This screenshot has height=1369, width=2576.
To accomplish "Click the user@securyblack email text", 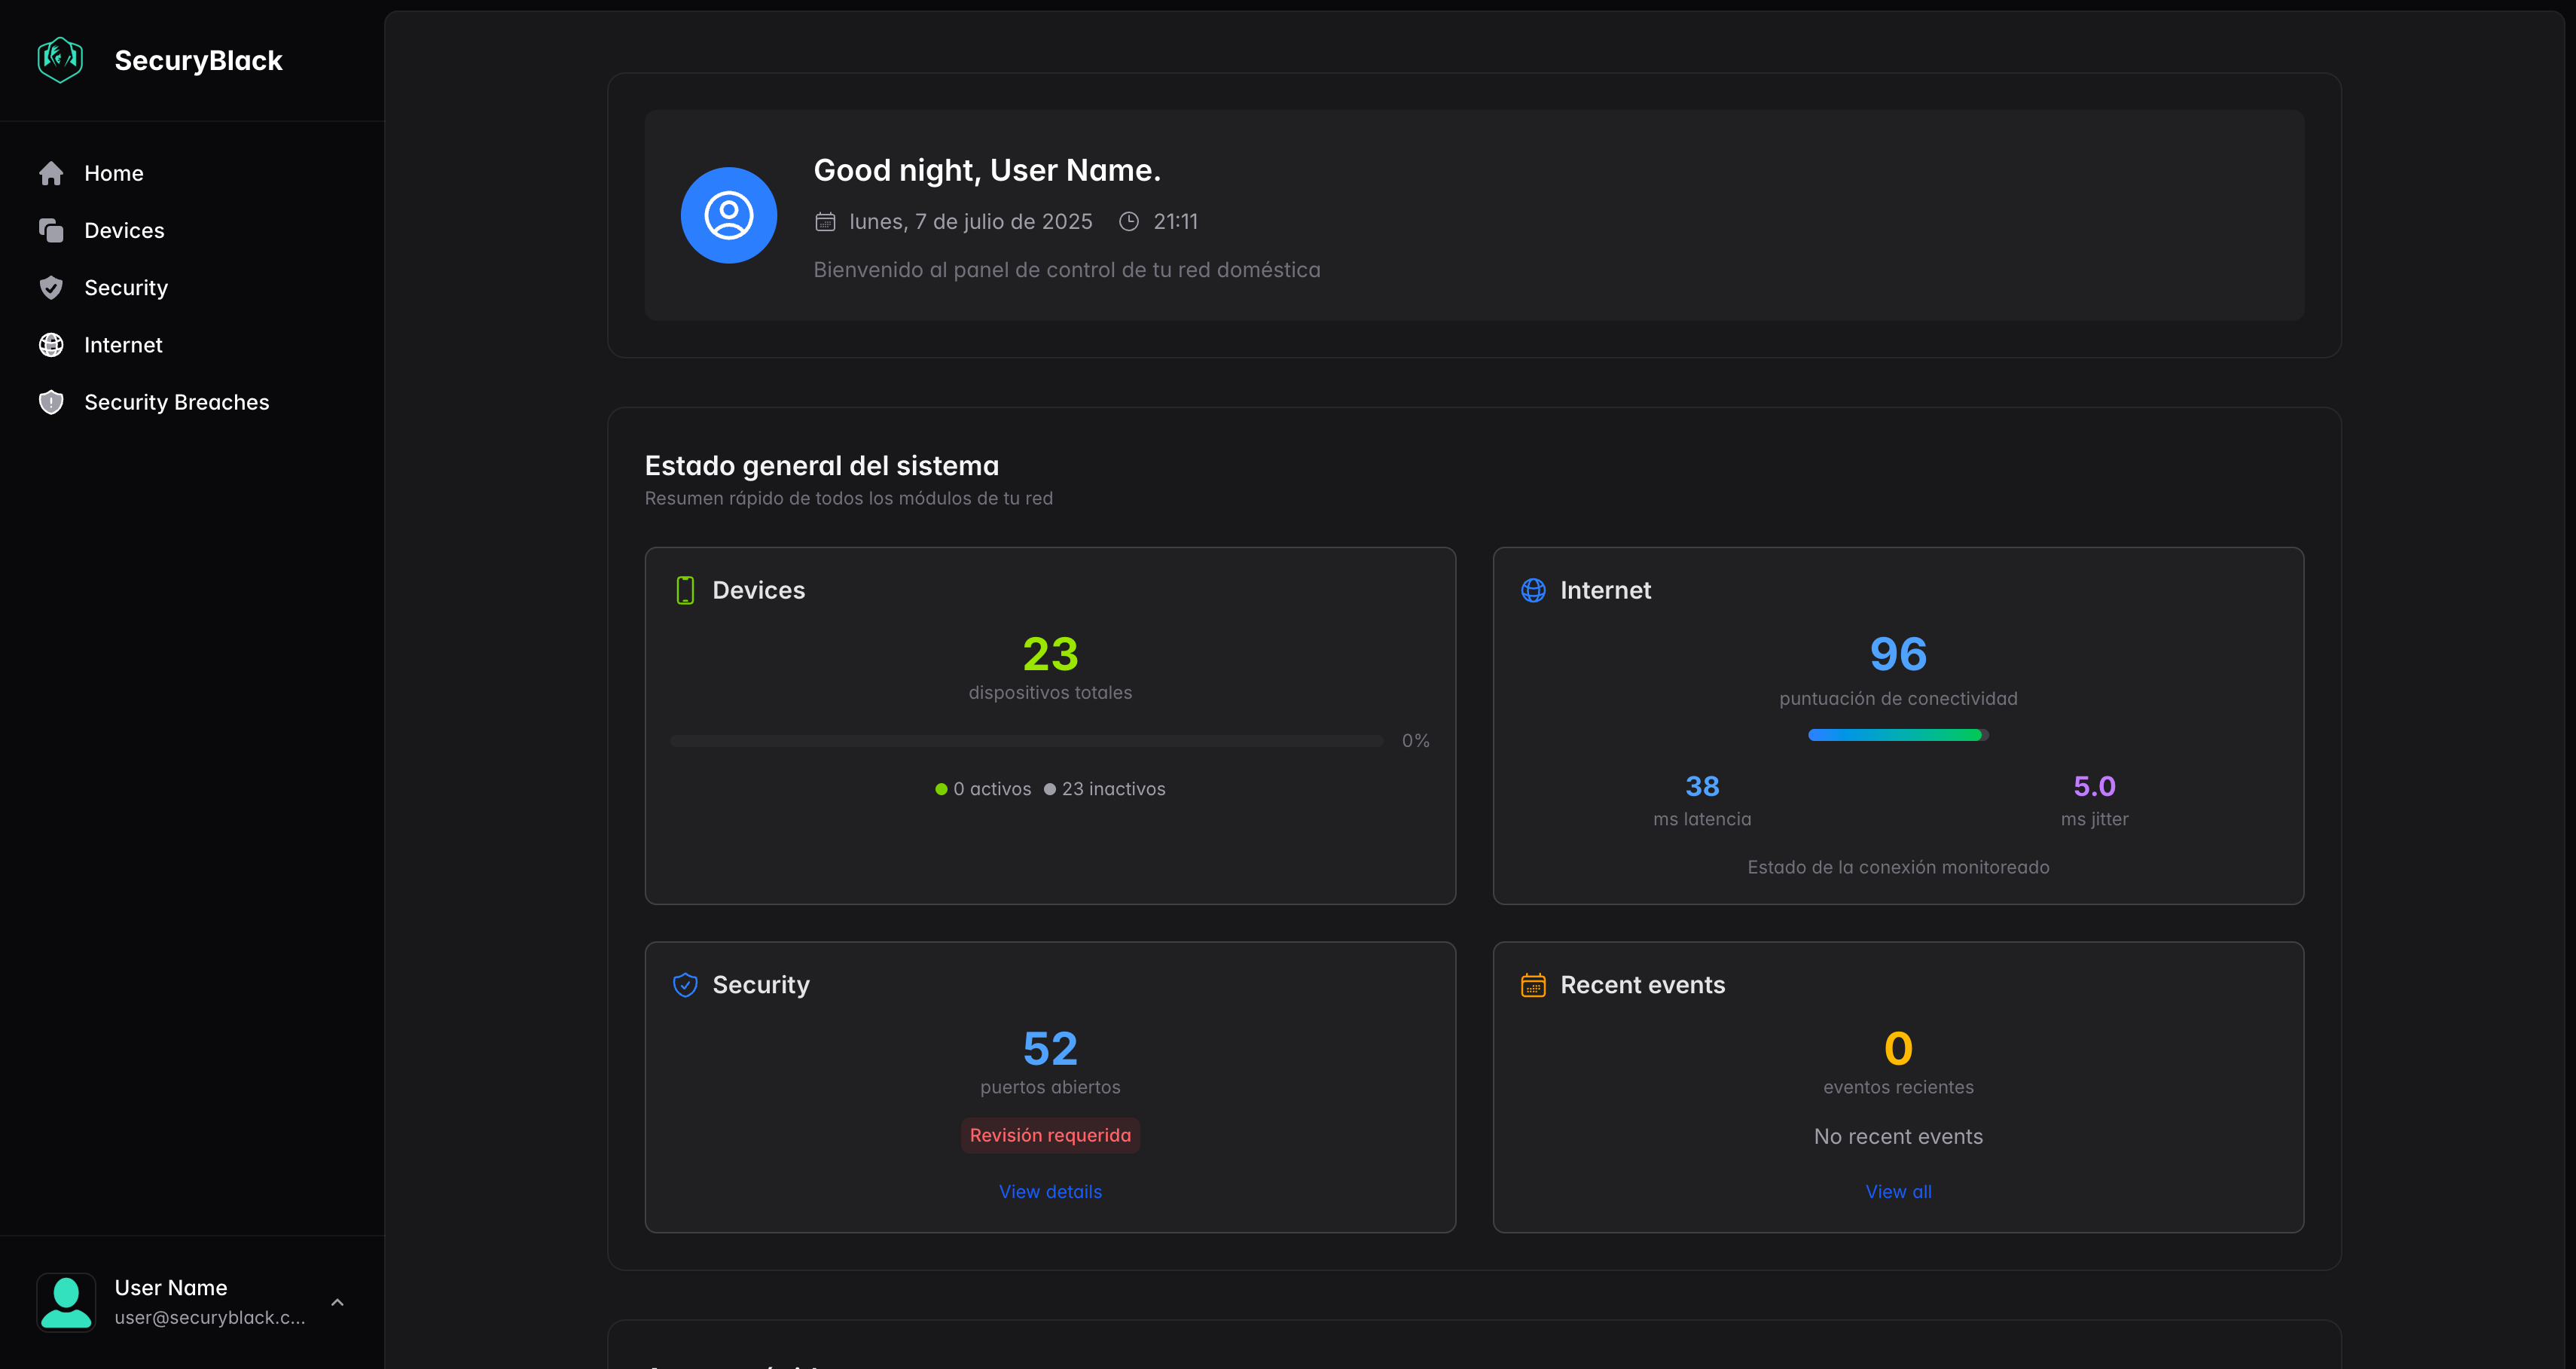I will (x=210, y=1317).
